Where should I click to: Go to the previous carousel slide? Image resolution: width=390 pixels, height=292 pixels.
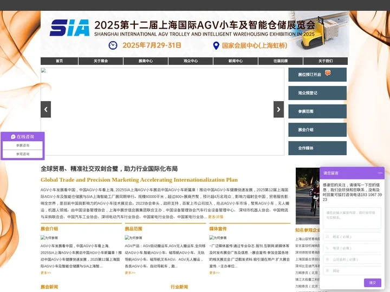[45, 109]
